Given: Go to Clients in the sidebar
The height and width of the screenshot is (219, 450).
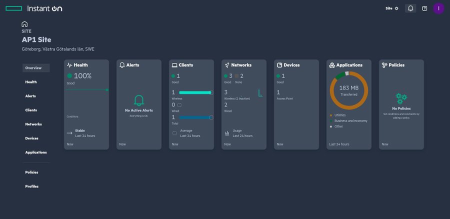Looking at the screenshot, I should click(x=31, y=110).
